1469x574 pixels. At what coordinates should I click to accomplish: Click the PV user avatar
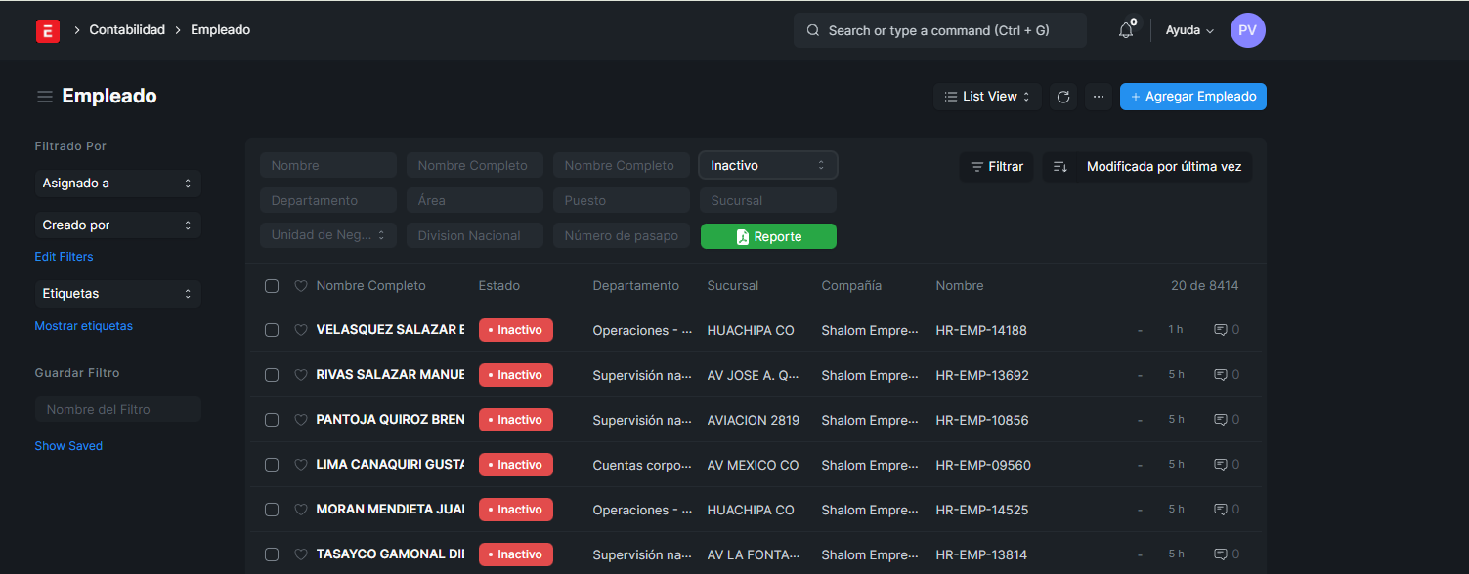click(1247, 30)
